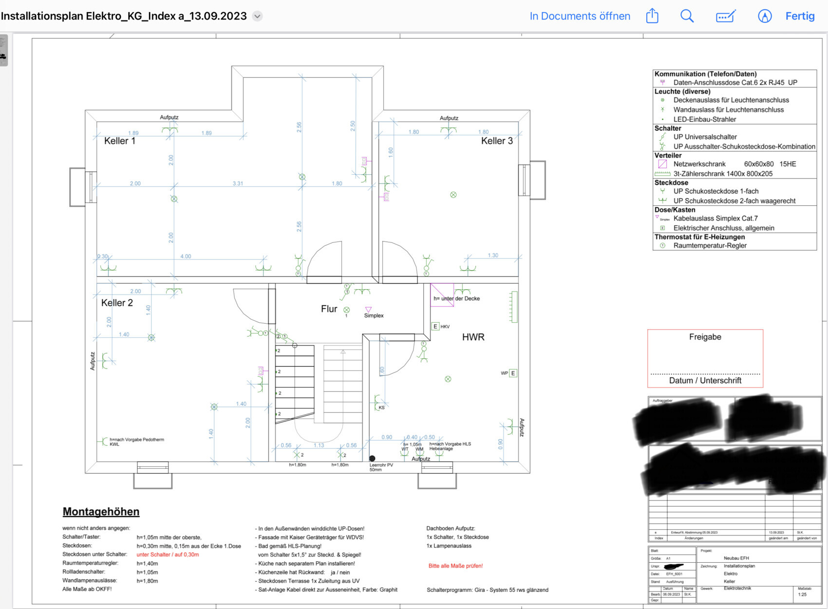This screenshot has width=828, height=609.
Task: Click the WP electrical connection box
Action: click(x=513, y=373)
